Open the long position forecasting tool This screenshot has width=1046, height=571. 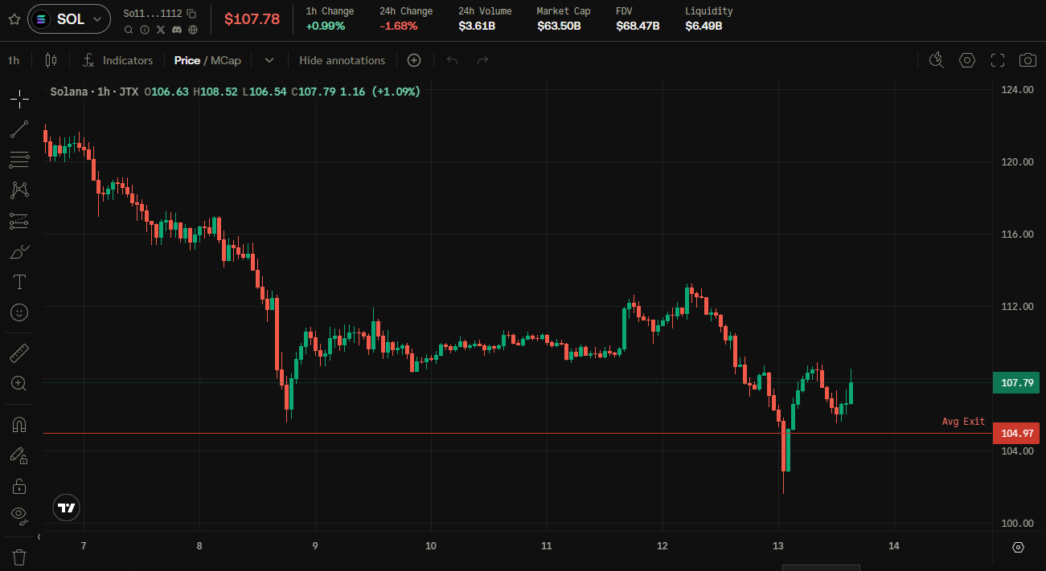[19, 221]
